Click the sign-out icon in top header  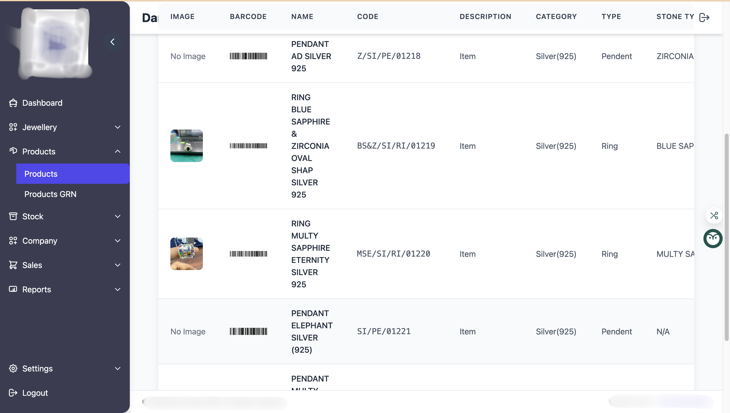[704, 17]
